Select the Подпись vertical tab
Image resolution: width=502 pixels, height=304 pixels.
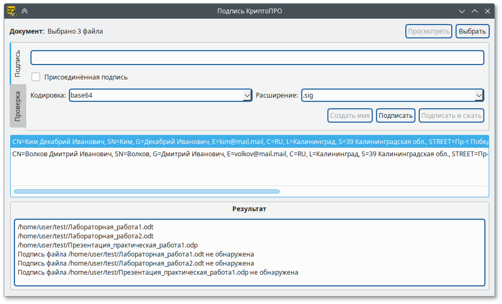pyautogui.click(x=18, y=63)
